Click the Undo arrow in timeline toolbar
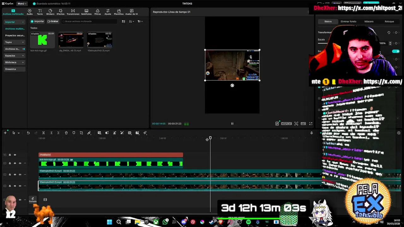404x227 pixels. click(x=28, y=133)
